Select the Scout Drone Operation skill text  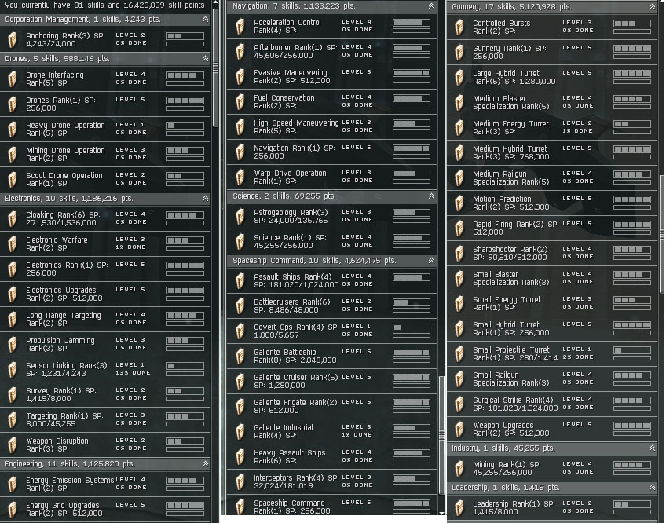click(64, 179)
